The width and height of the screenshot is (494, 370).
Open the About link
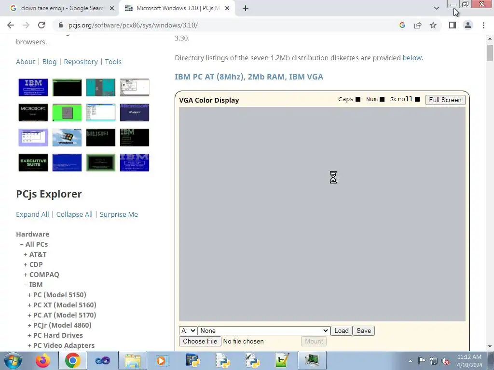click(x=26, y=62)
